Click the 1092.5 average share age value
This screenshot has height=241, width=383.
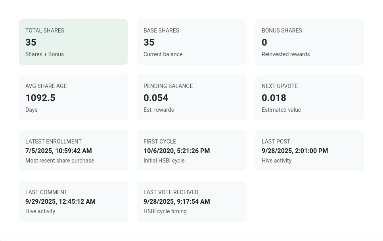pyautogui.click(x=40, y=98)
